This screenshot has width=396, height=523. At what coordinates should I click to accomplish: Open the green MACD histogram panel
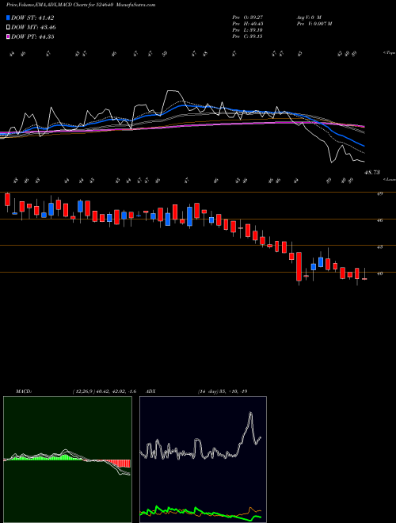tap(67, 460)
